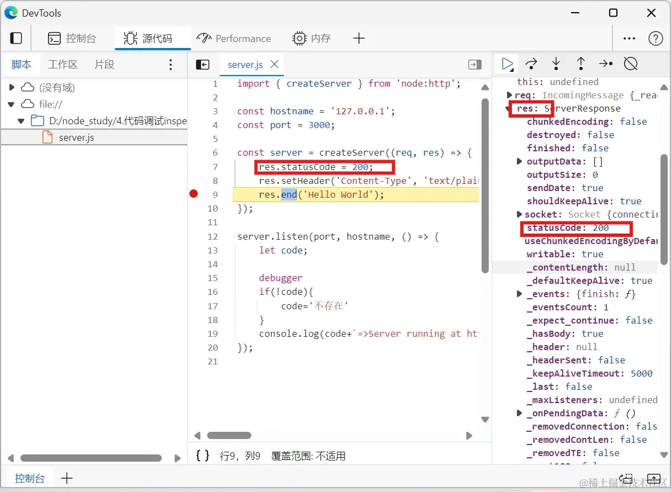Click the _contentLength: null property

tap(581, 267)
